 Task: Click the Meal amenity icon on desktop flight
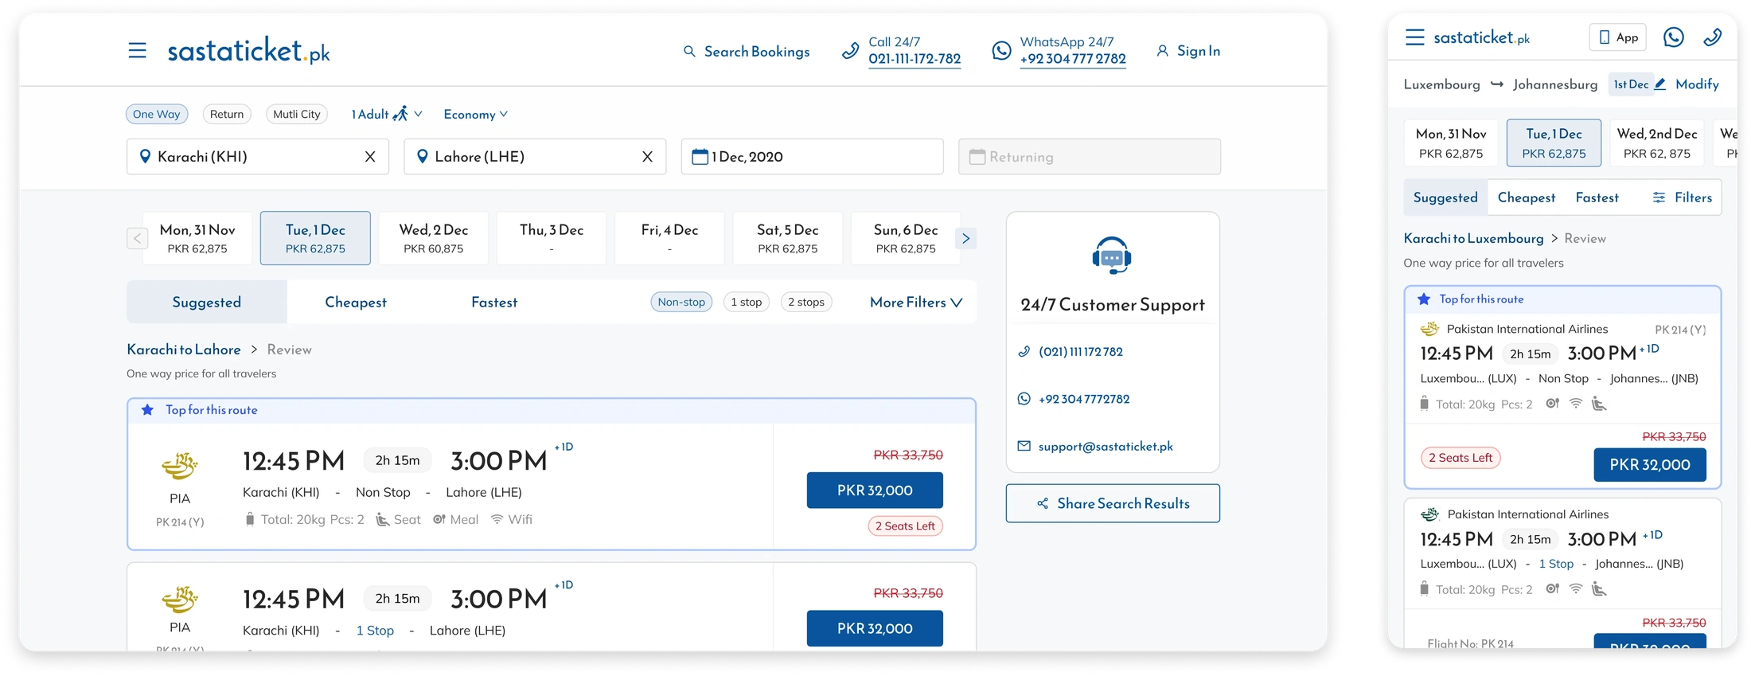439,520
